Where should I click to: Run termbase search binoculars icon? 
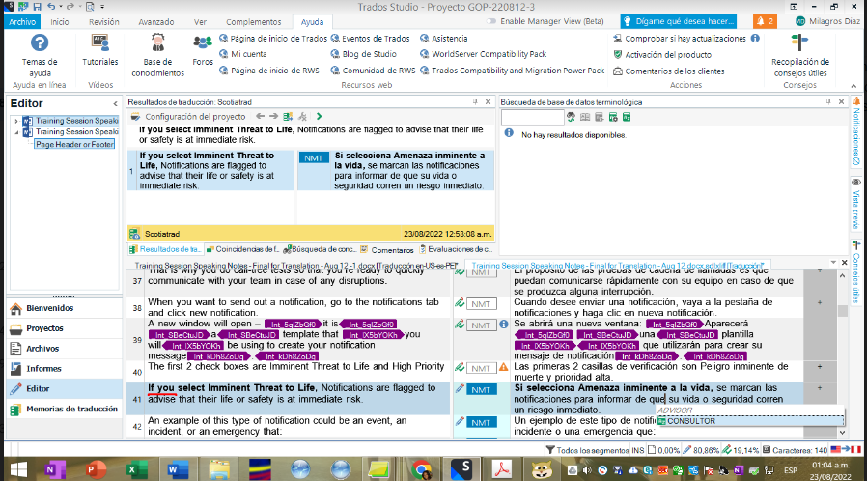(572, 117)
